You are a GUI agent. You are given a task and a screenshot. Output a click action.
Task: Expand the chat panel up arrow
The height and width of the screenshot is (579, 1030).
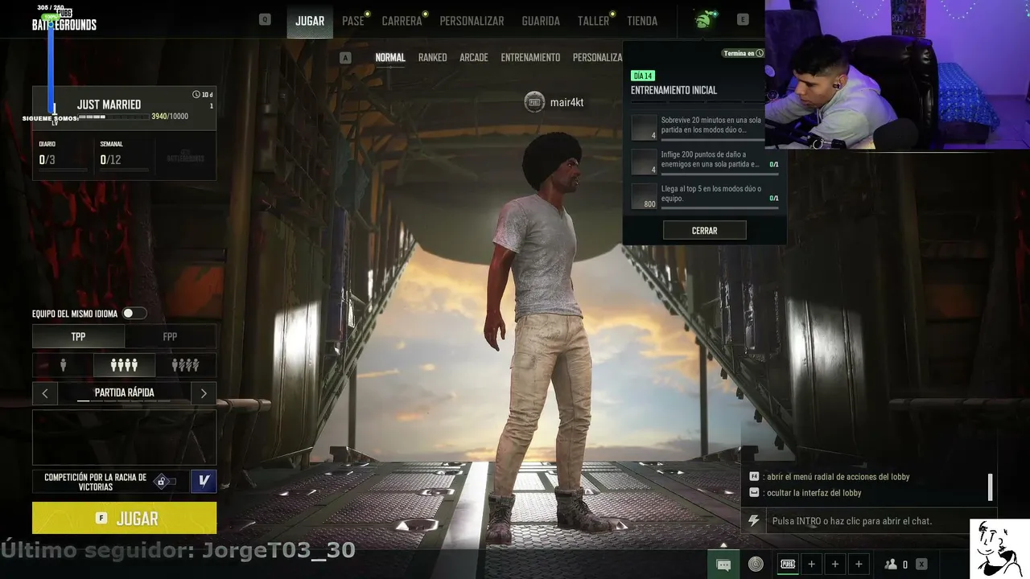click(x=723, y=545)
